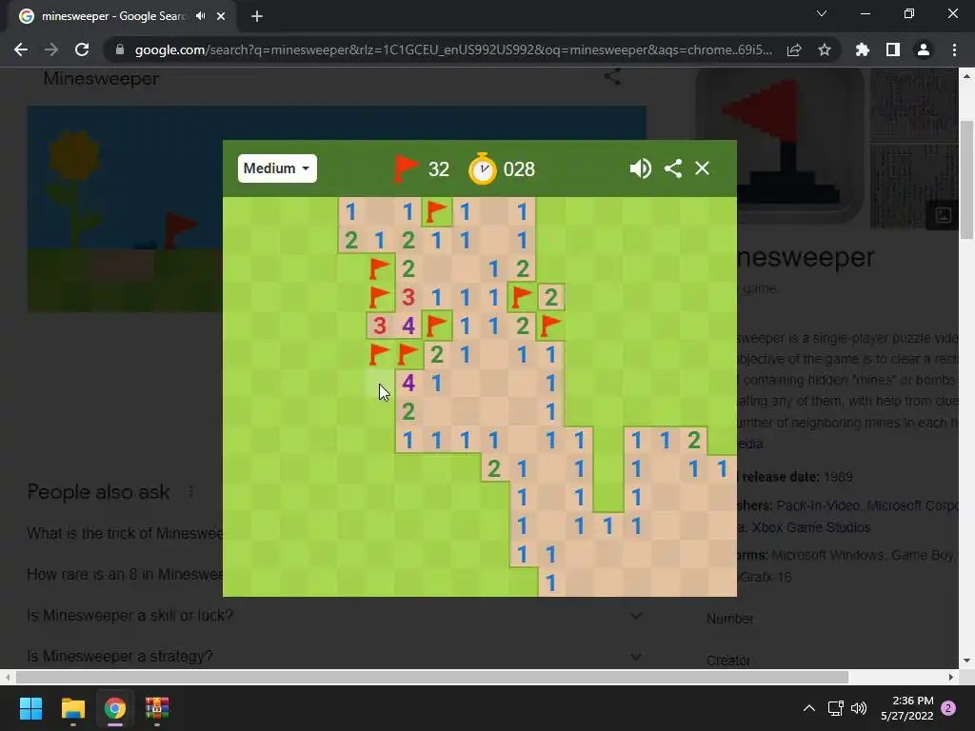Open network status tray icon
The image size is (975, 731).
pyautogui.click(x=835, y=708)
